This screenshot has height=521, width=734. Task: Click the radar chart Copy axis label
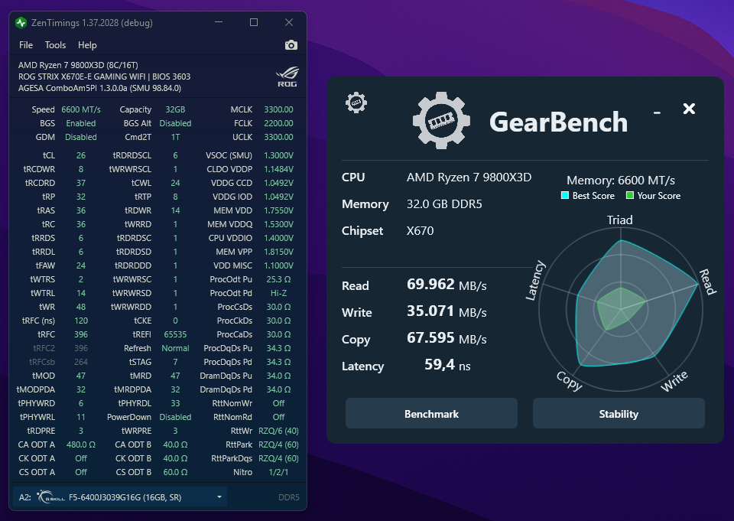(x=569, y=381)
